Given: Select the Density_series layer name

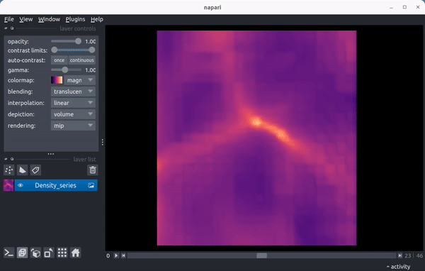Looking at the screenshot, I should 55,185.
